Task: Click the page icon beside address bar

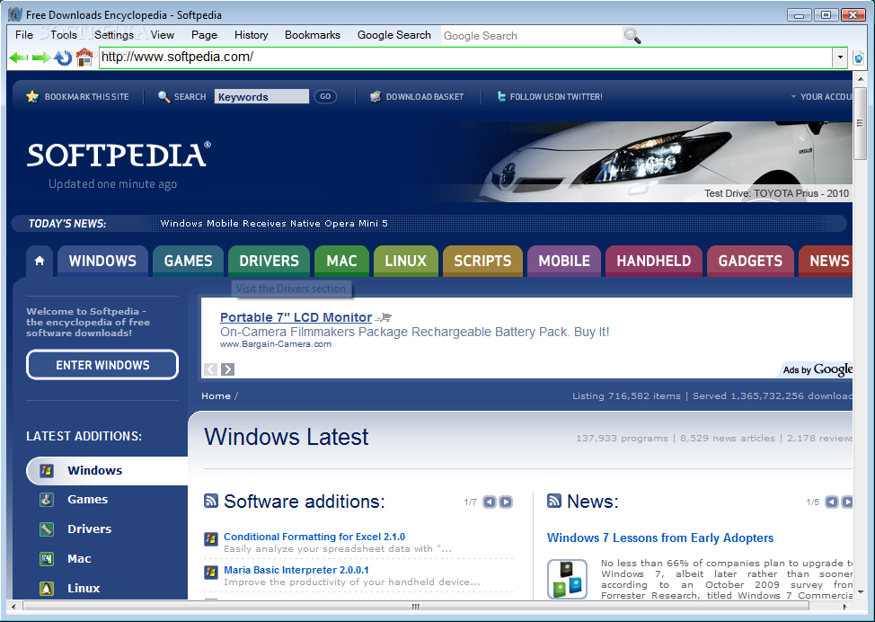Action: (x=859, y=58)
